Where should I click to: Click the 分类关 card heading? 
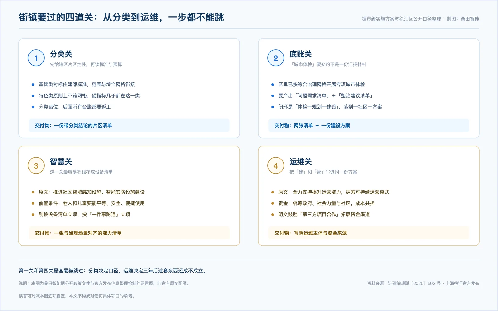61,54
